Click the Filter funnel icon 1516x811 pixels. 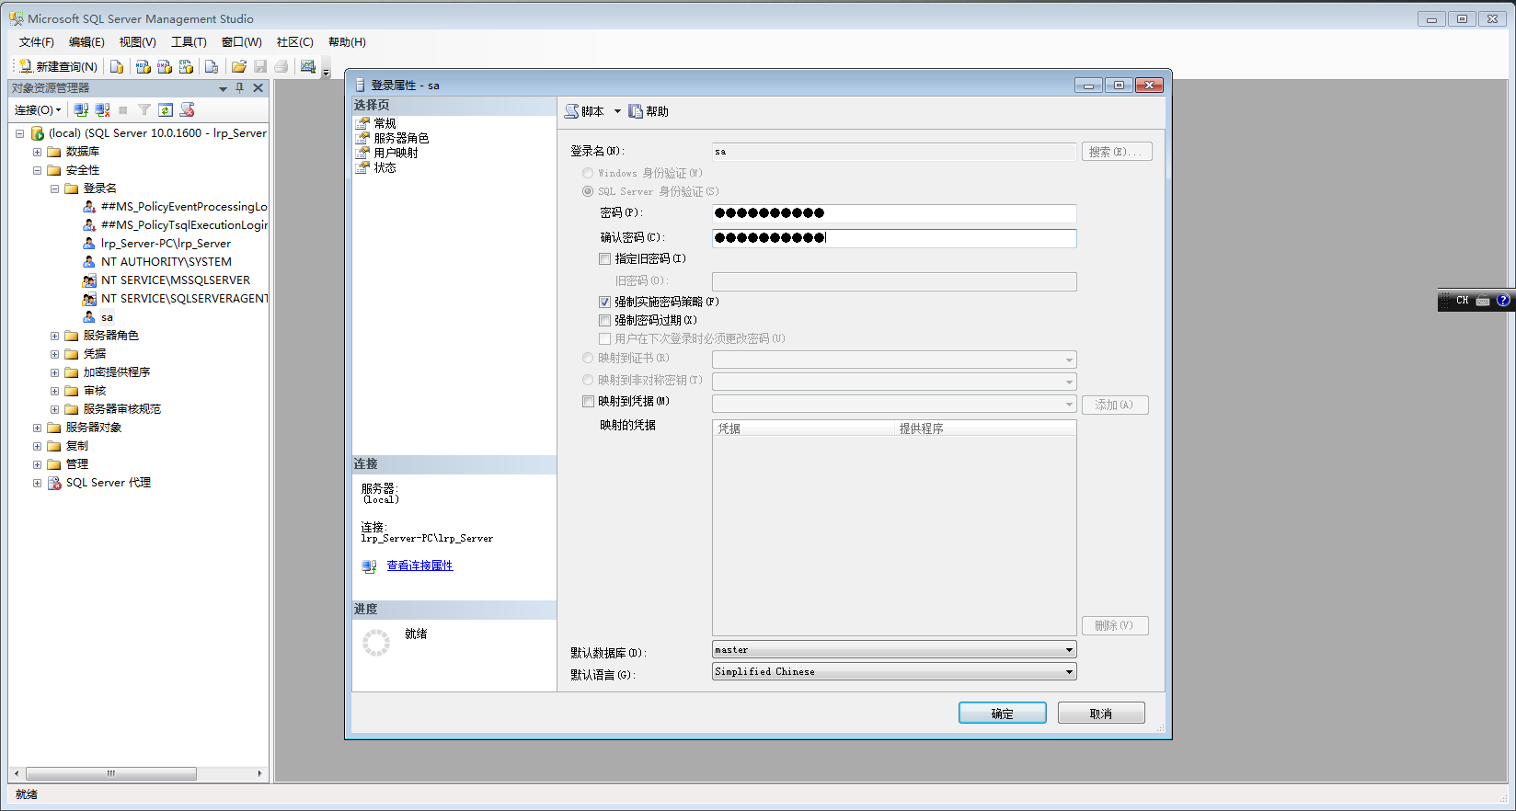(144, 110)
